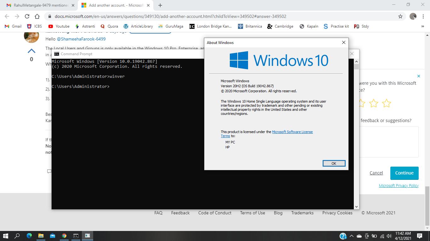This screenshot has width=430, height=241.
Task: Open the Britannica bookmark
Action: (250, 26)
